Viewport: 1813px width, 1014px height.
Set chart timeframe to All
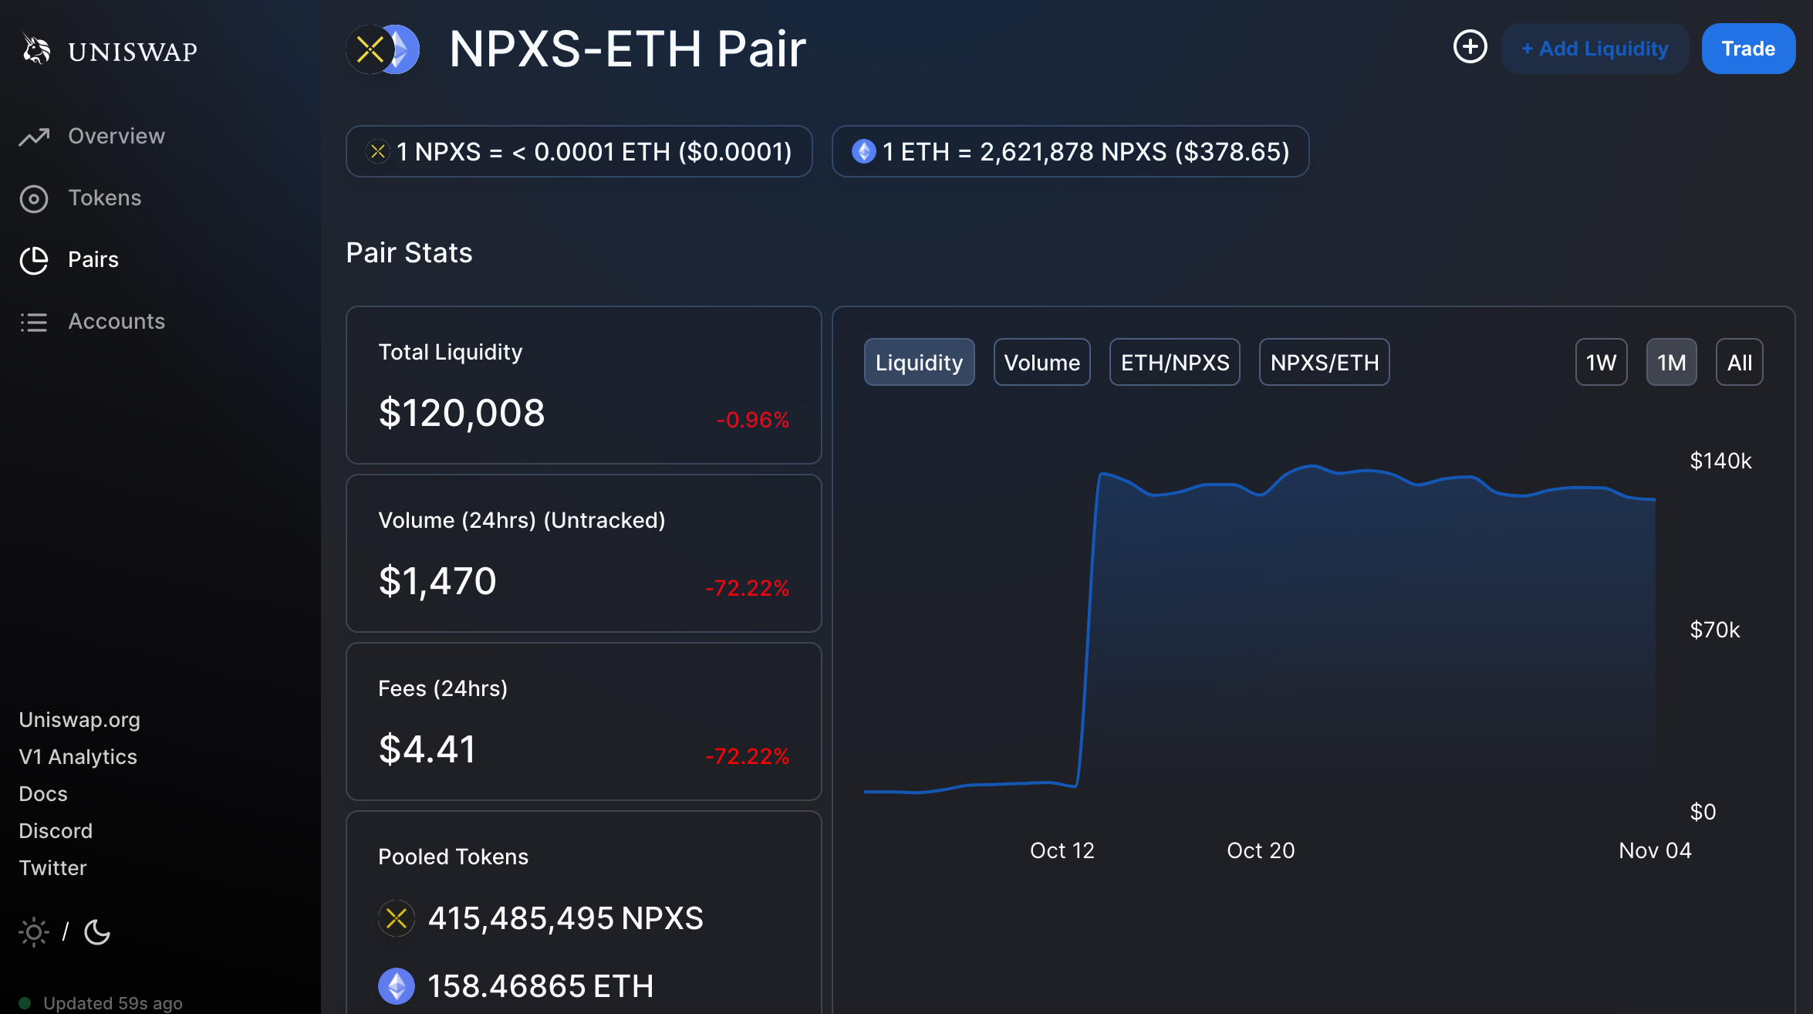[1739, 362]
